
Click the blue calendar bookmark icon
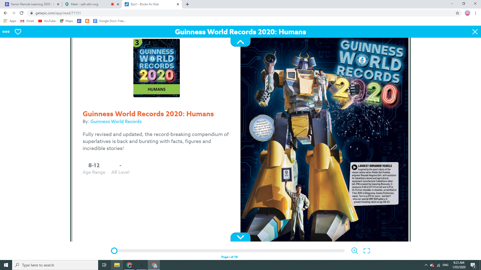point(79,21)
